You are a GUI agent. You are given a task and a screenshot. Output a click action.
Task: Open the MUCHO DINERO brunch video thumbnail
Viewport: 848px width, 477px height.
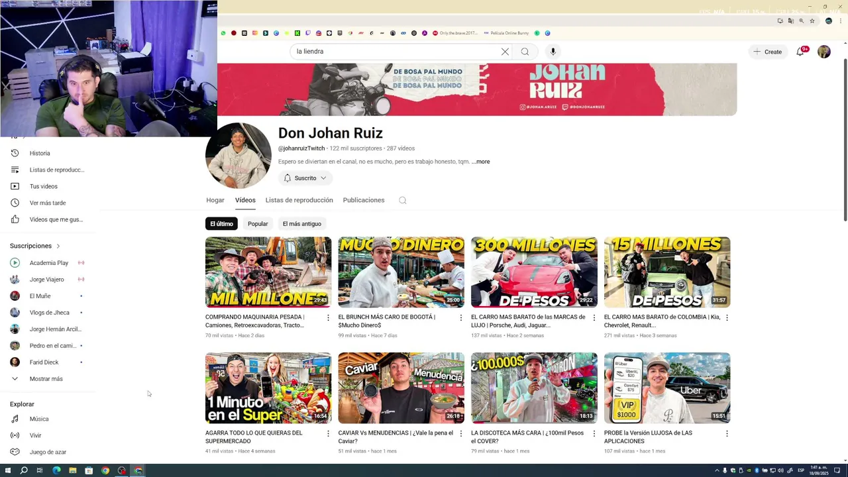(x=401, y=272)
